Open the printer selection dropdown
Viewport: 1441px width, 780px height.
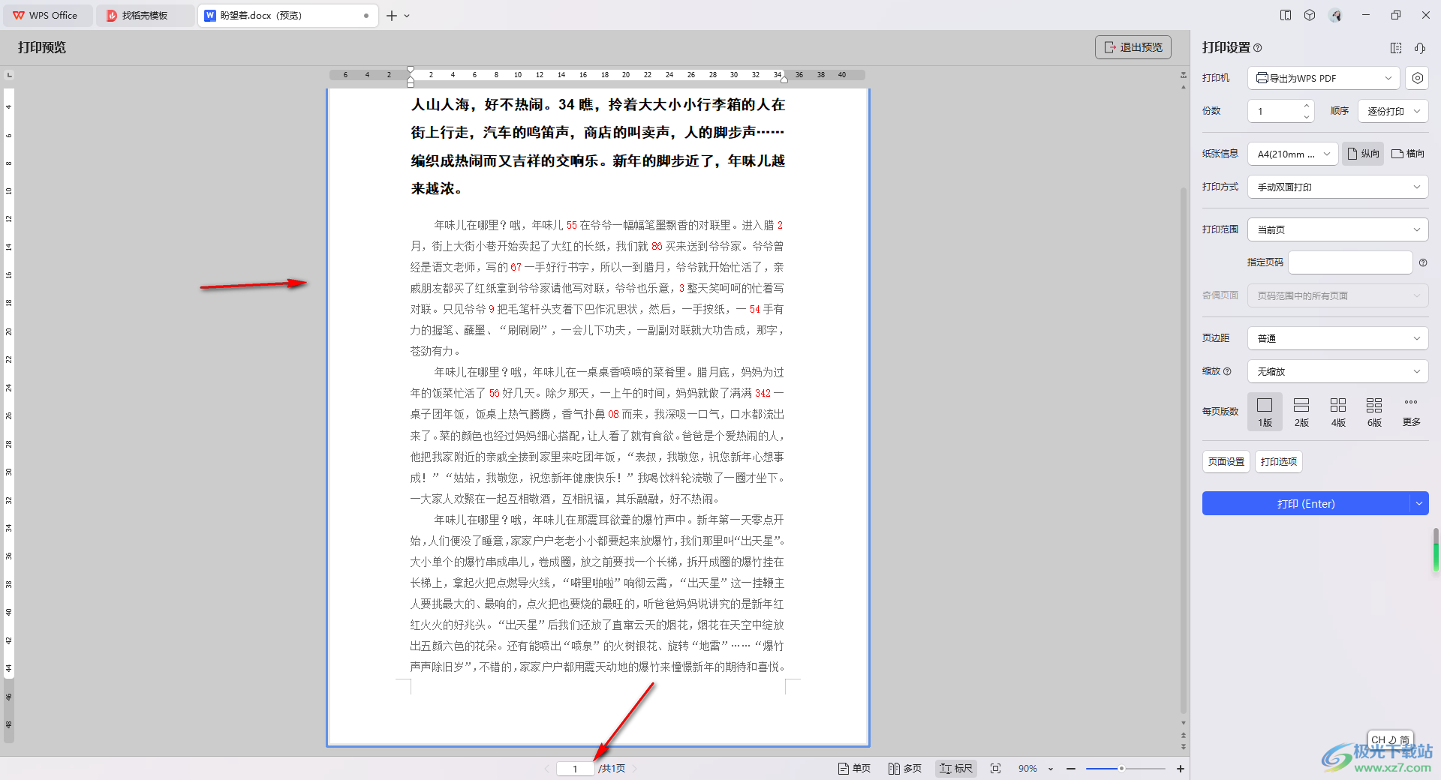click(x=1325, y=78)
